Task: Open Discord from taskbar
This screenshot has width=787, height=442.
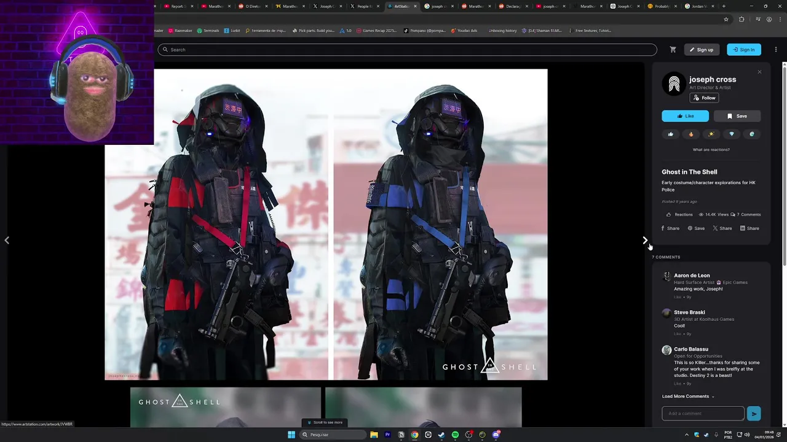Action: pos(496,435)
